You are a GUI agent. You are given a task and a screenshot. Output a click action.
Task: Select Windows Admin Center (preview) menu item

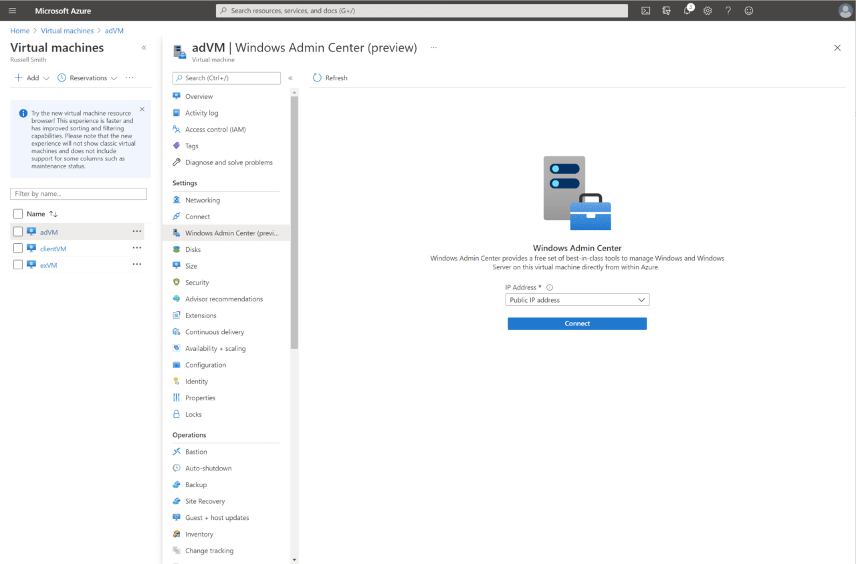tap(225, 233)
